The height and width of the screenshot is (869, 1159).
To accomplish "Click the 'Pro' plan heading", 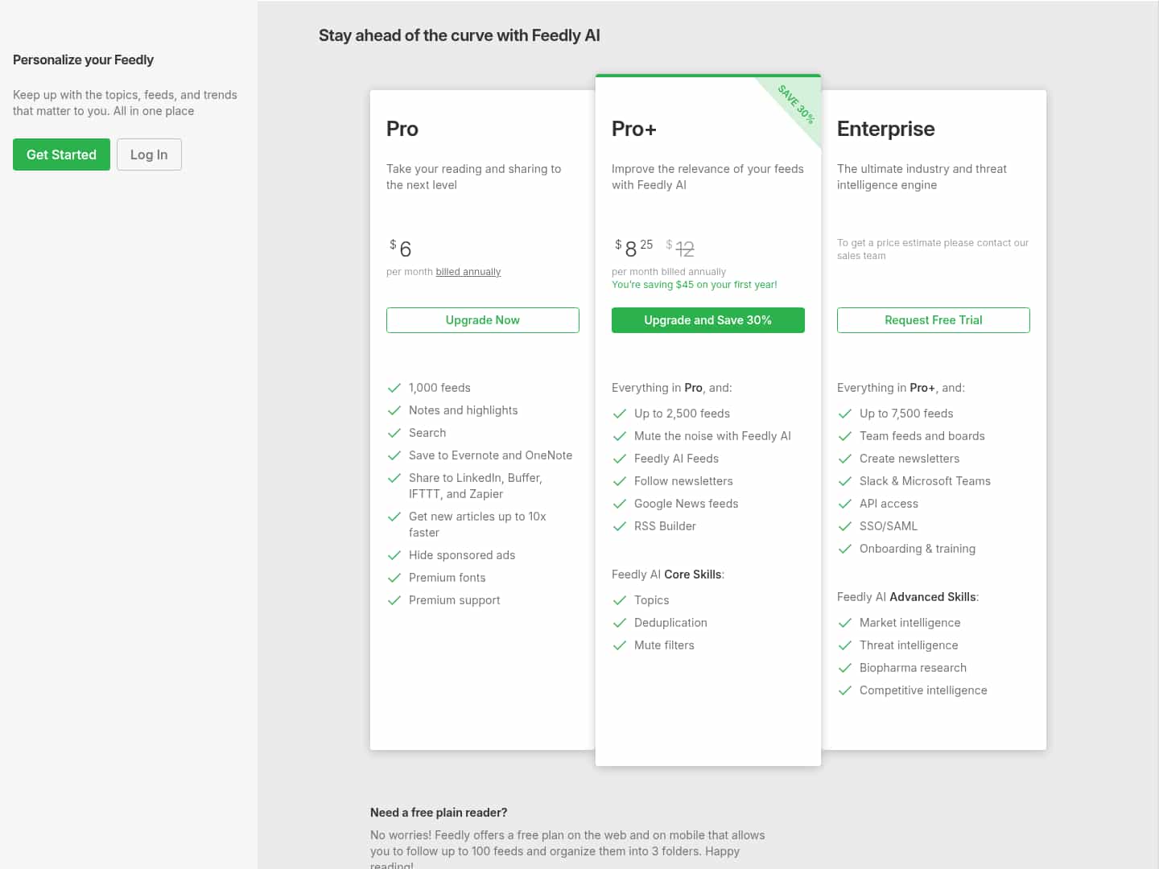I will coord(402,129).
